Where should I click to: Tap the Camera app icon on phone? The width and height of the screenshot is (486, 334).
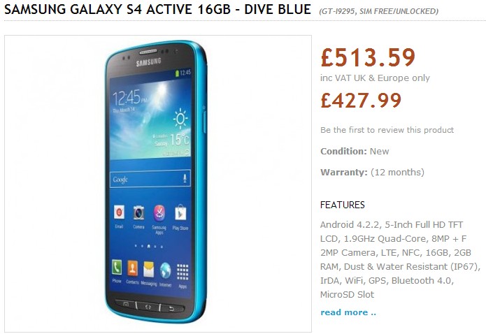(138, 213)
